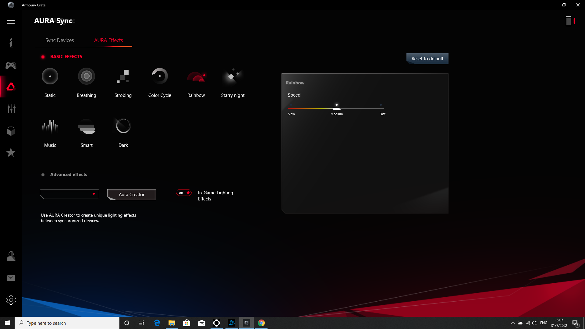The width and height of the screenshot is (585, 329).
Task: Open the Advanced effects dropdown
Action: [x=69, y=194]
